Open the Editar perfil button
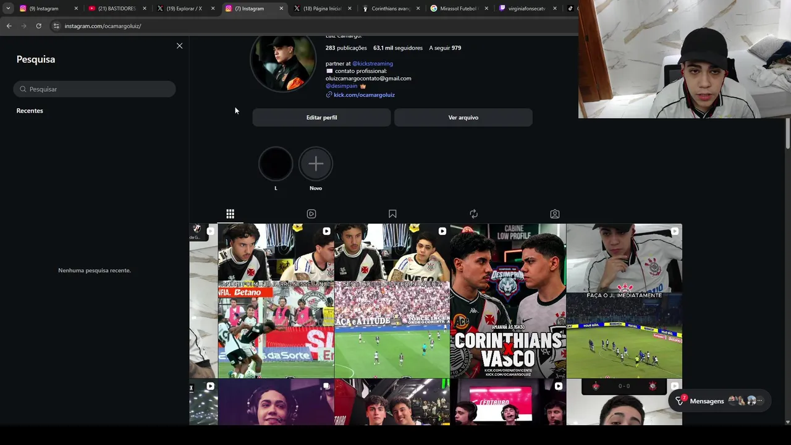 click(321, 117)
